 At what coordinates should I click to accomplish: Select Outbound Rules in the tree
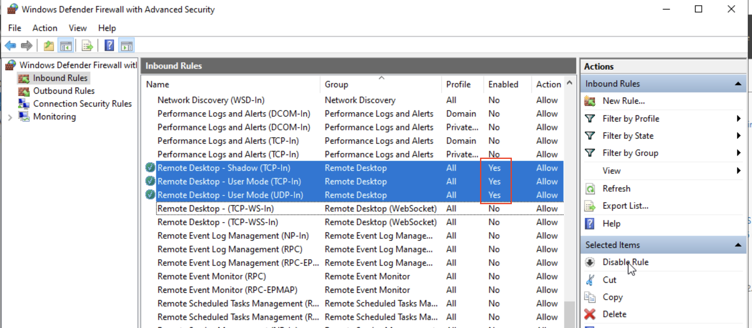[x=64, y=91]
